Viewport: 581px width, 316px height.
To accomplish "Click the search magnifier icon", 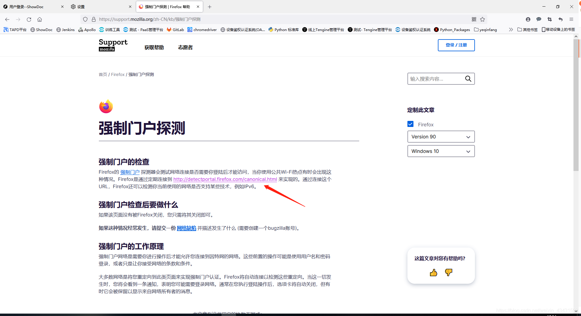I will pyautogui.click(x=468, y=79).
